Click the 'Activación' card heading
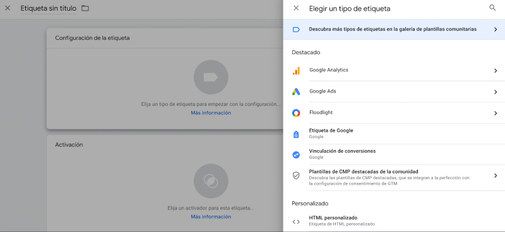 click(x=69, y=145)
